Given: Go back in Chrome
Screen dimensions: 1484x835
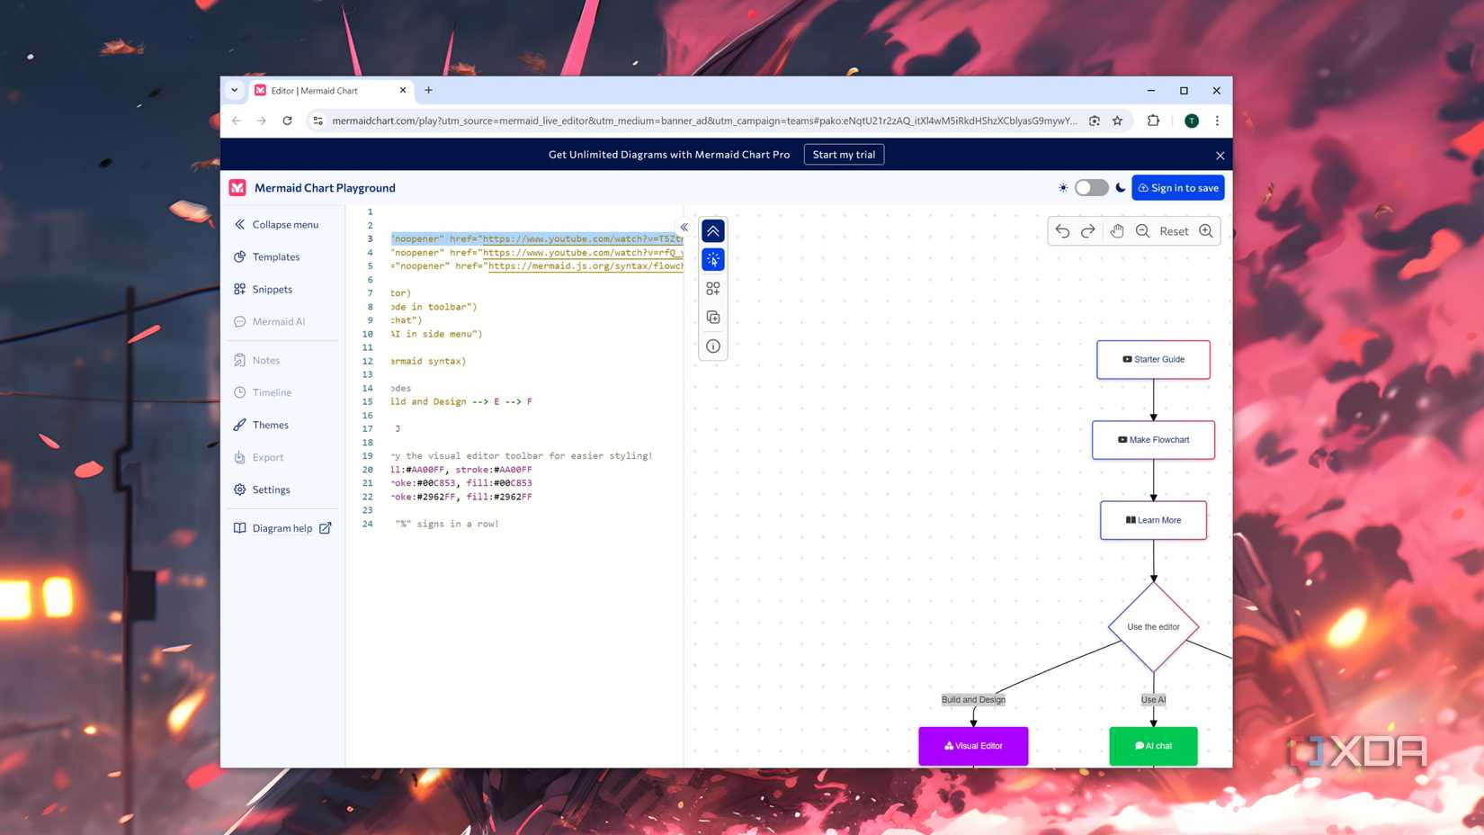Looking at the screenshot, I should click(237, 121).
